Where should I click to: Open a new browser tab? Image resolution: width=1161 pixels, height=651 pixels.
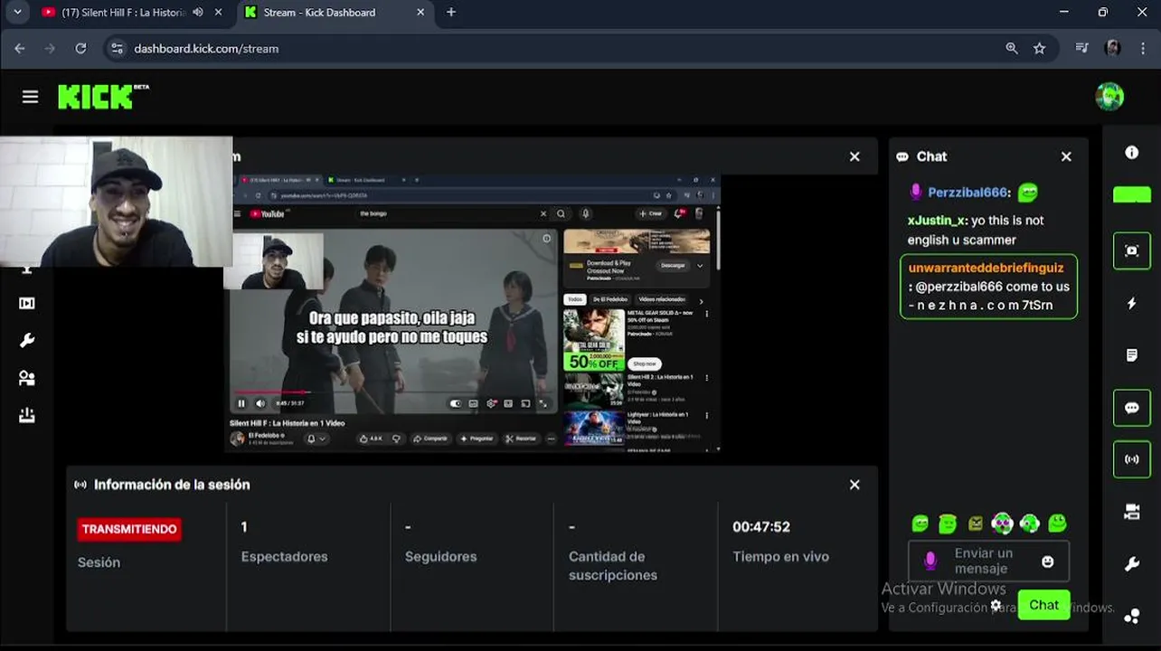[451, 13]
